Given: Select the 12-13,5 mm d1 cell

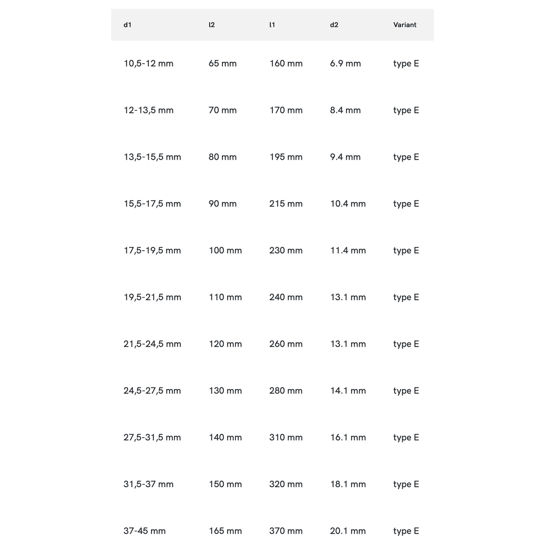Looking at the screenshot, I should [x=148, y=111].
